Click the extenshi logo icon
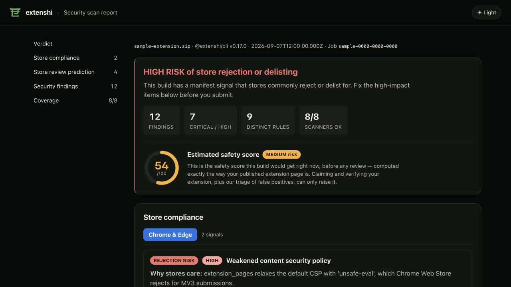The width and height of the screenshot is (511, 287). tap(15, 12)
